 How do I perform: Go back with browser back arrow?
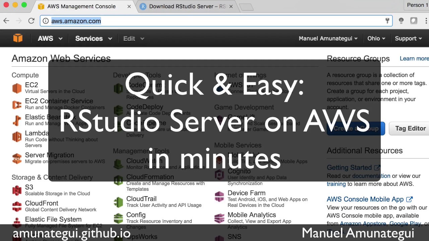(6, 21)
